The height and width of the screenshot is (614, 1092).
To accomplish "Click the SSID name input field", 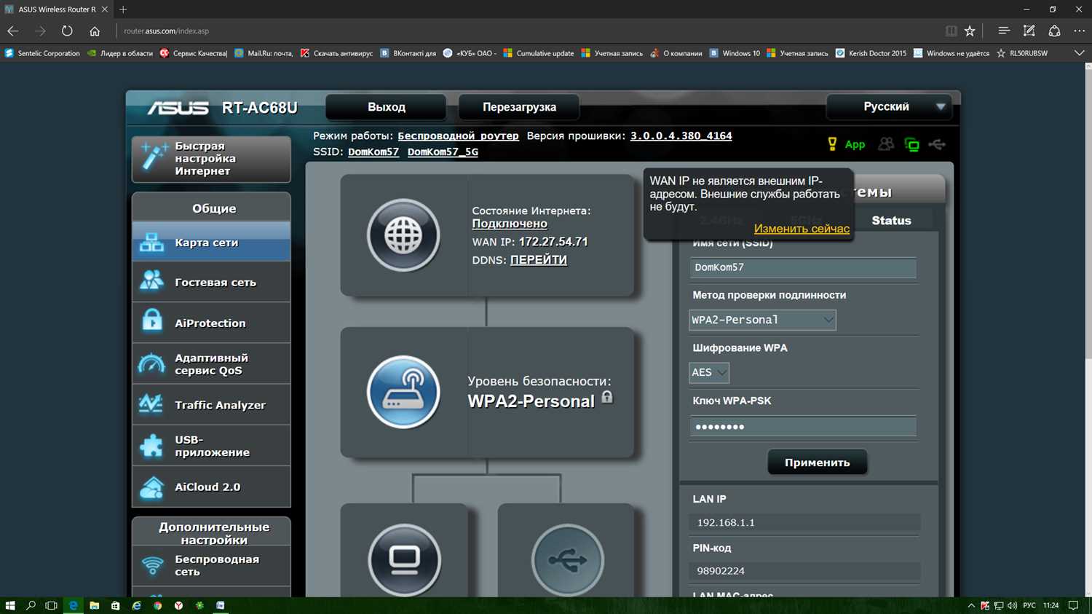I will pyautogui.click(x=803, y=267).
